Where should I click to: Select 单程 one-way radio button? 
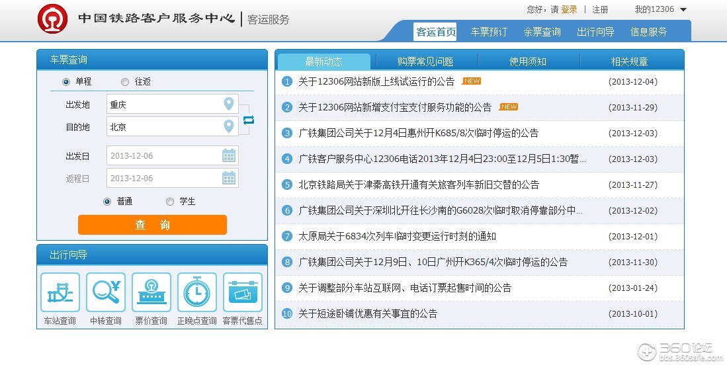[66, 82]
